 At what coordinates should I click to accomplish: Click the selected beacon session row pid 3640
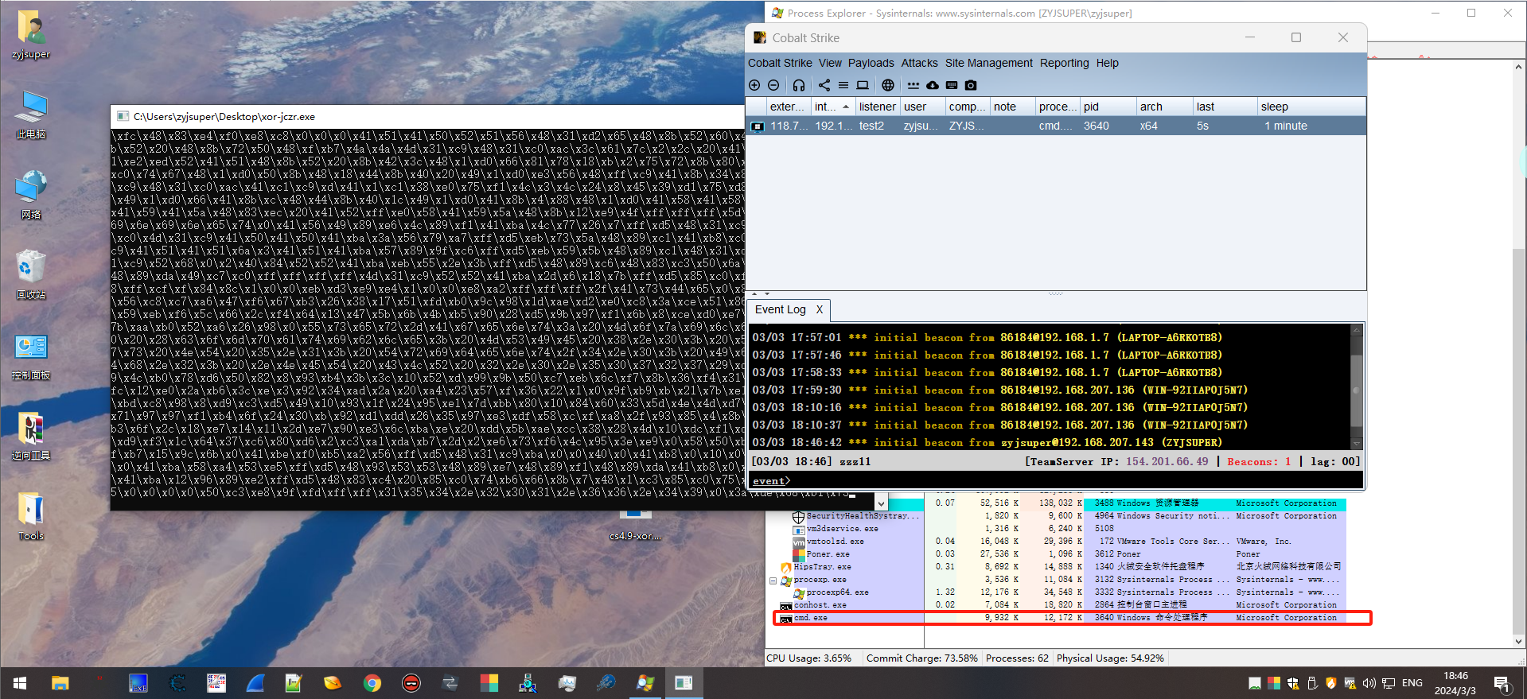[1056, 126]
